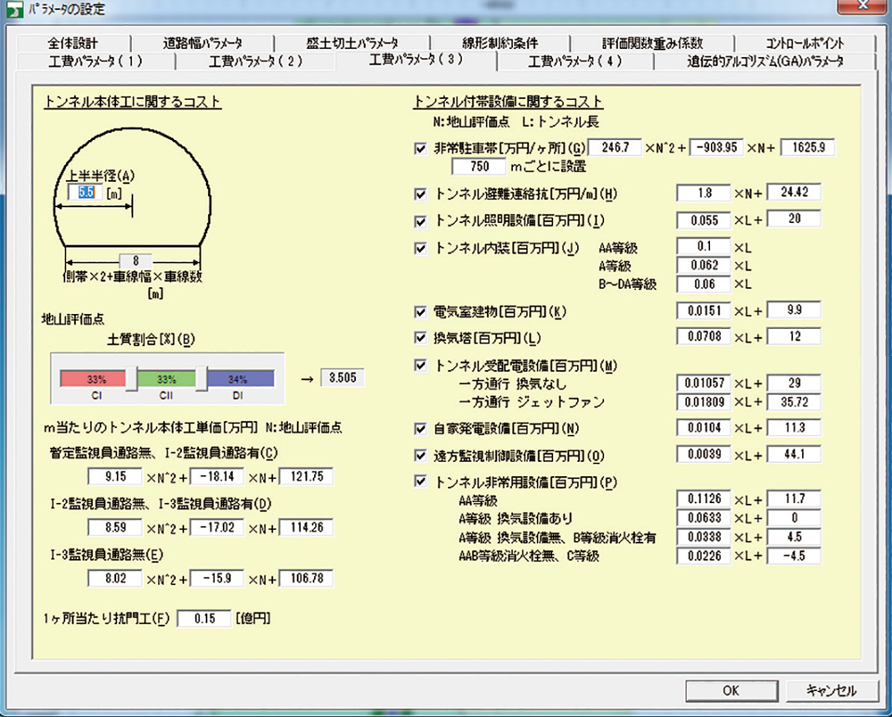Click the 内装 AA等級 field 0.1
This screenshot has width=892, height=717.
tap(704, 246)
